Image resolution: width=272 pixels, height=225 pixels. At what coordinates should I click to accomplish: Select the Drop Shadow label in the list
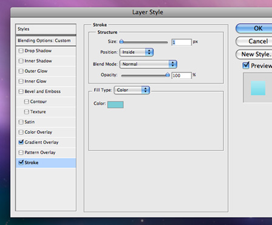(x=38, y=50)
